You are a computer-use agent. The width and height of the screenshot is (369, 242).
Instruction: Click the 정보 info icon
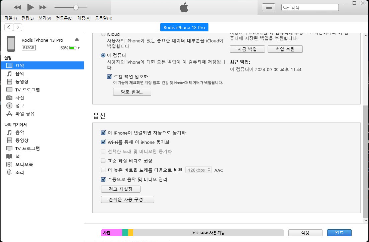click(x=9, y=105)
